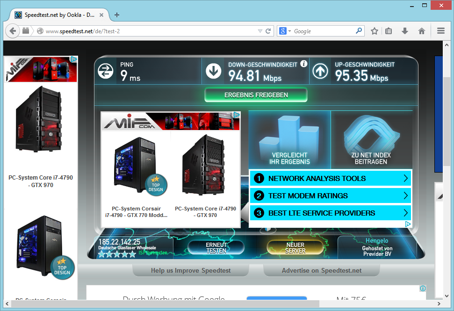Open NETWORK ANALYSIS TOOLS link

[331, 178]
